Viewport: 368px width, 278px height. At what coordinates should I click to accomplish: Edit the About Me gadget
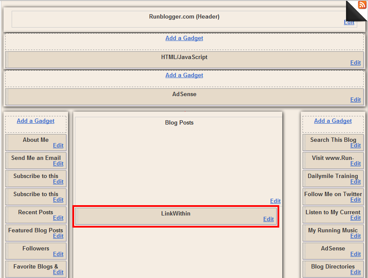[x=58, y=146]
